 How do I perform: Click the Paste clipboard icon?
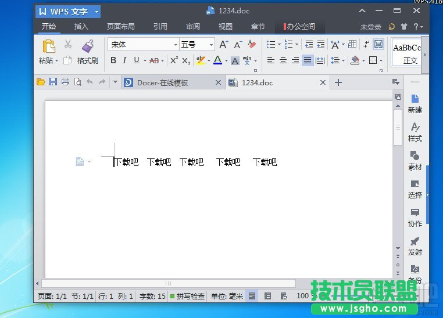point(49,46)
